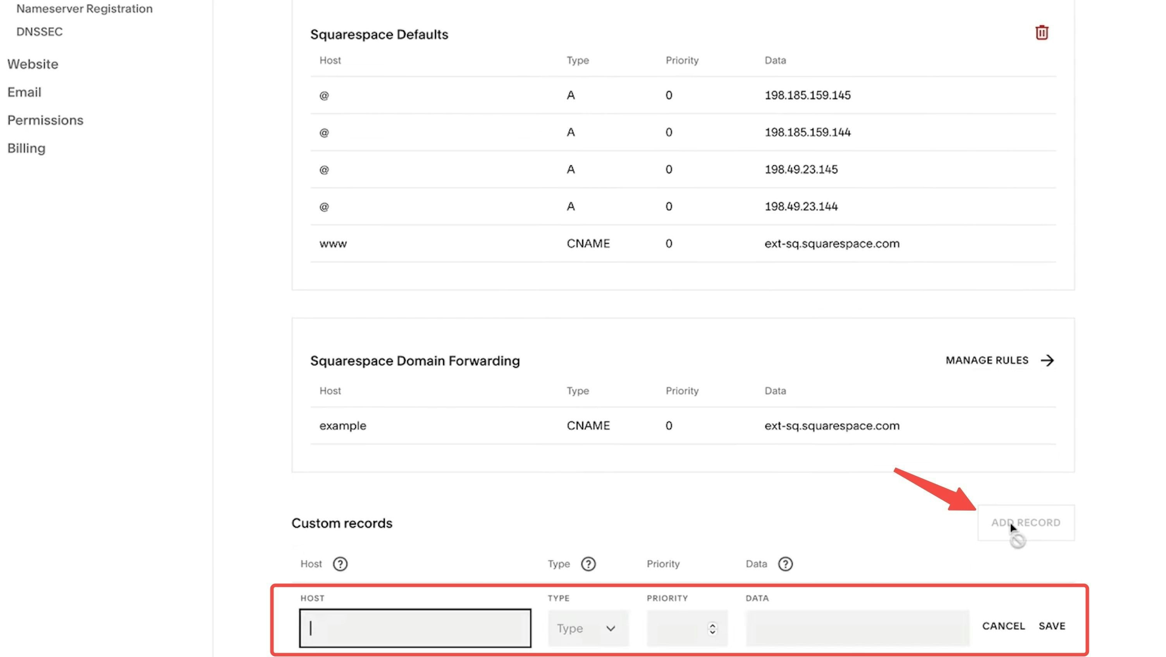Click into the Host input field

(414, 628)
